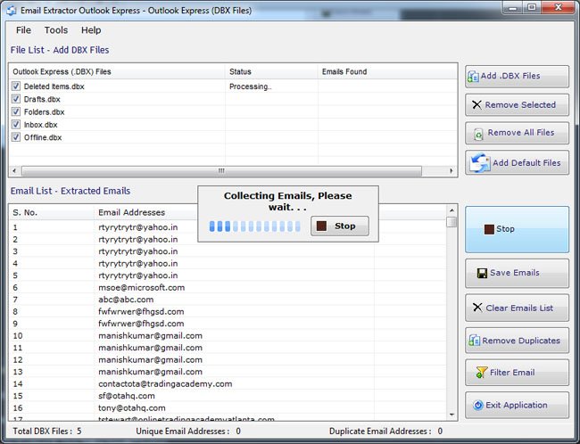The image size is (580, 444).
Task: Click the email list vertical scrollbar thumb
Action: click(x=452, y=222)
